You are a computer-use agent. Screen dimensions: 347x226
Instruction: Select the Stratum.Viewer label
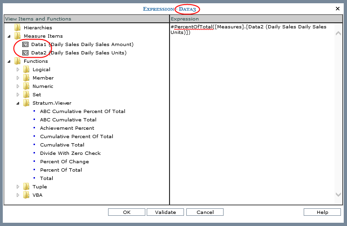coord(52,103)
